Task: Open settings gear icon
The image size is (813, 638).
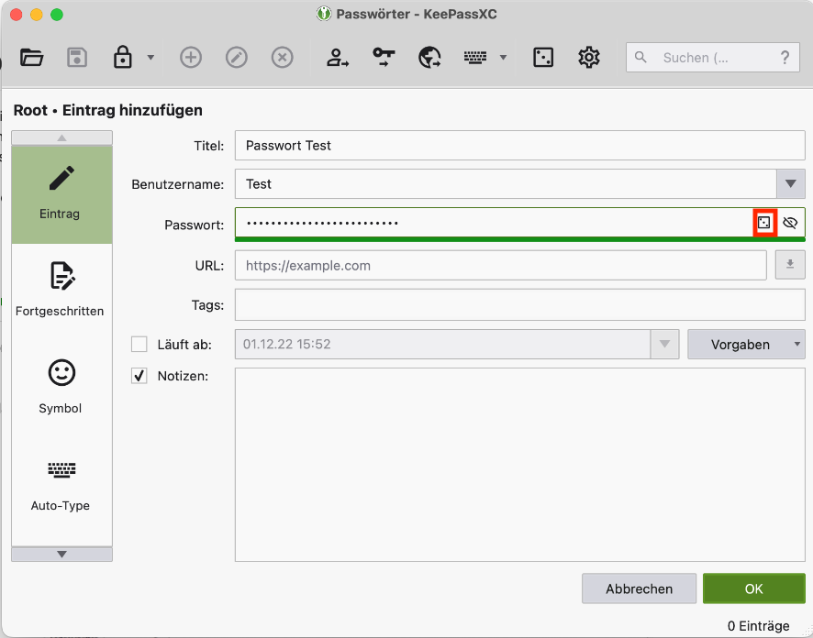Action: click(589, 58)
